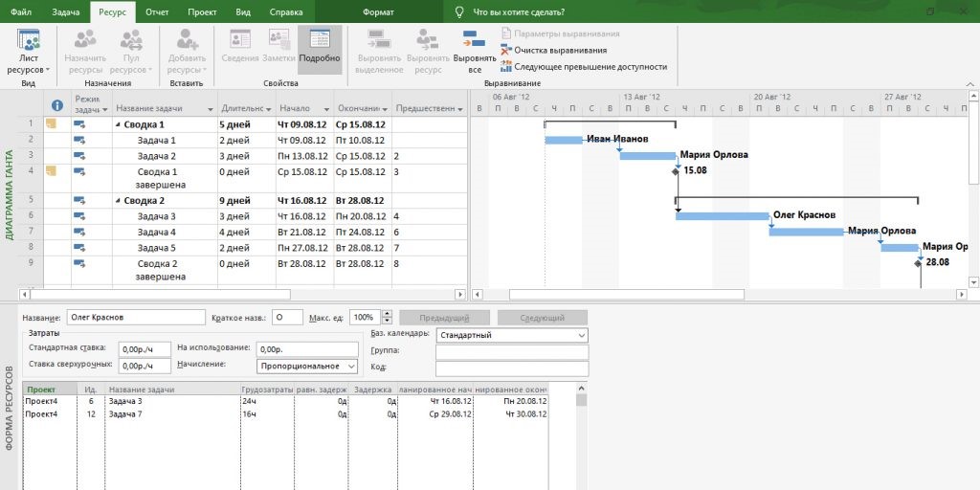Collapse the Сводка 1 summary task

click(118, 124)
